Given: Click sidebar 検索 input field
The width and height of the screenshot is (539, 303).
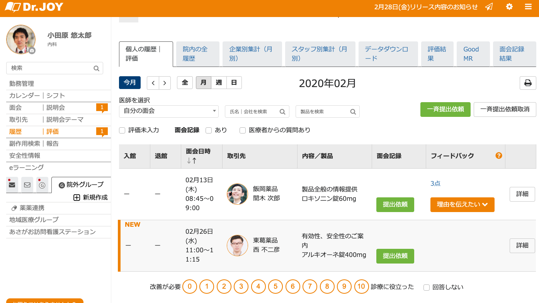Looking at the screenshot, I should coord(55,68).
